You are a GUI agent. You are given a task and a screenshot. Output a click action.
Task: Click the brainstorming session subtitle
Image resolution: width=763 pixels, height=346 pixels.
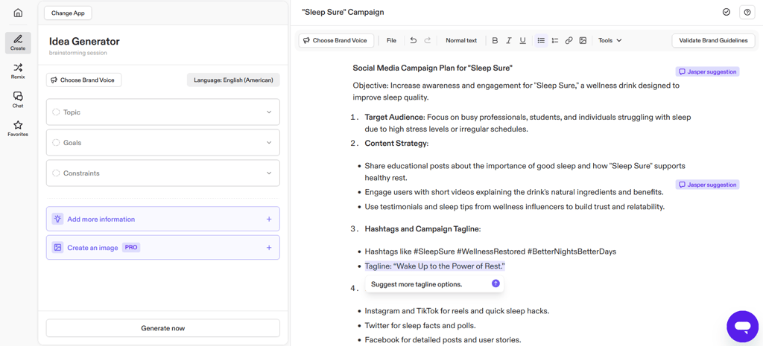coord(77,53)
